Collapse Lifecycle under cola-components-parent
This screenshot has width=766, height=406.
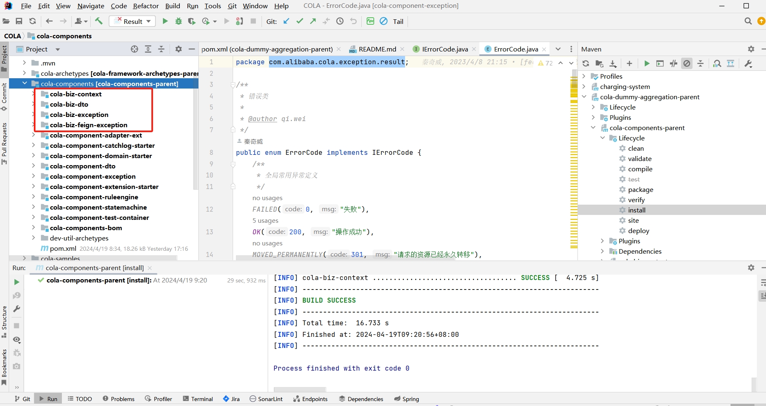pyautogui.click(x=603, y=138)
